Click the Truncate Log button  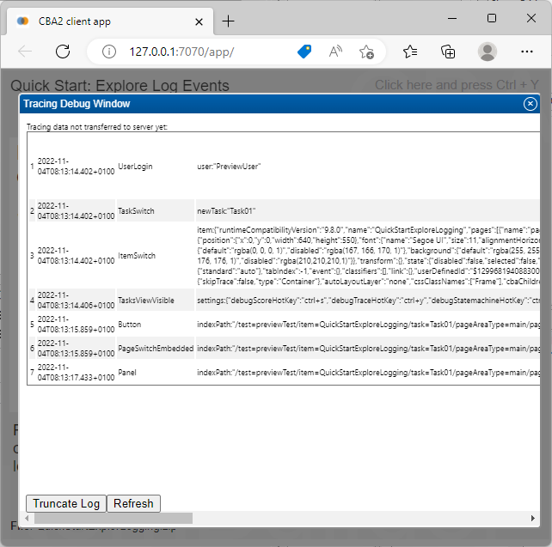(66, 504)
